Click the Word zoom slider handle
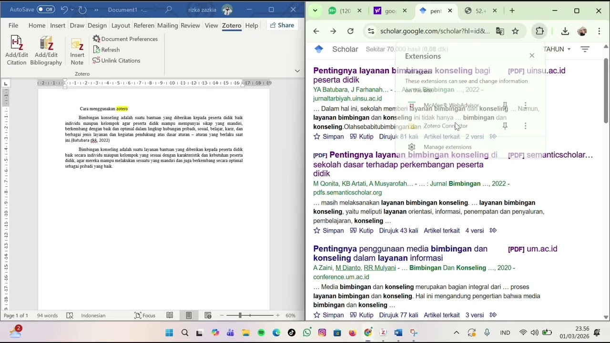 [240, 315]
